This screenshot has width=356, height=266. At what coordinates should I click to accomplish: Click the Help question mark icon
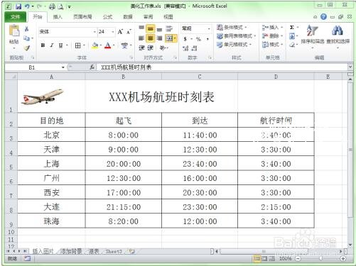pos(323,17)
